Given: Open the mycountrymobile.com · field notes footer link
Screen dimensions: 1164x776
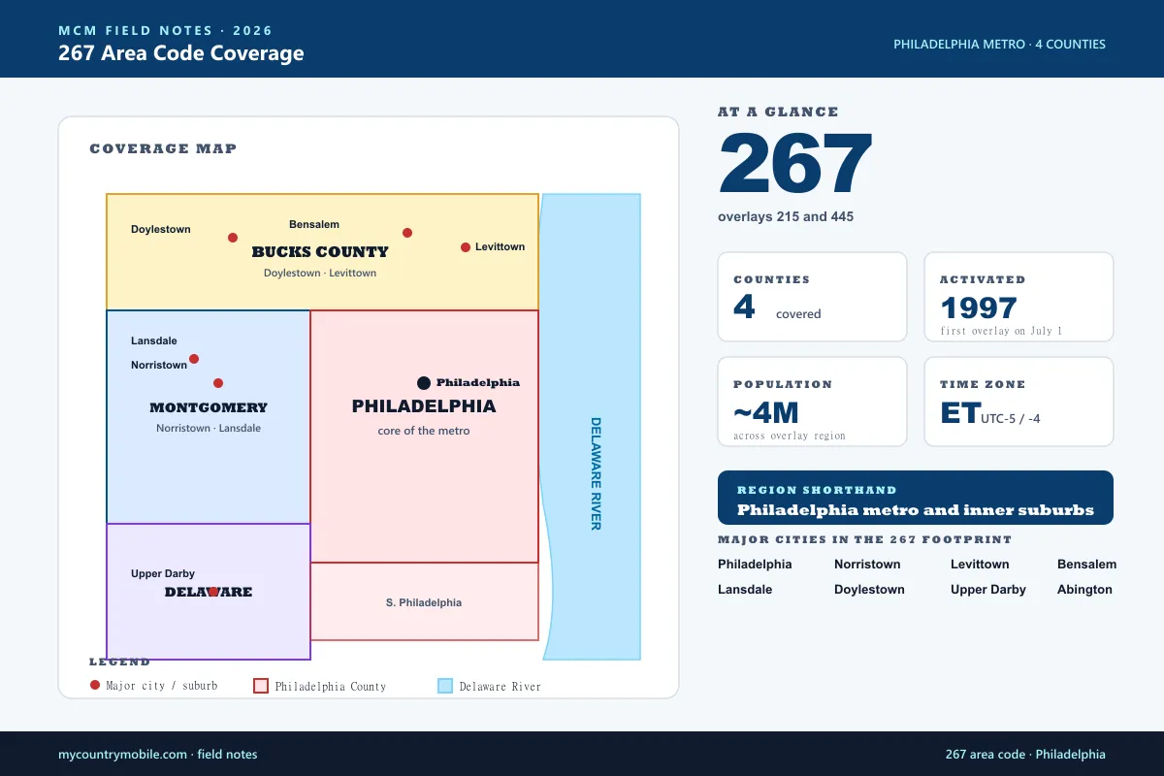Looking at the screenshot, I should 158,754.
